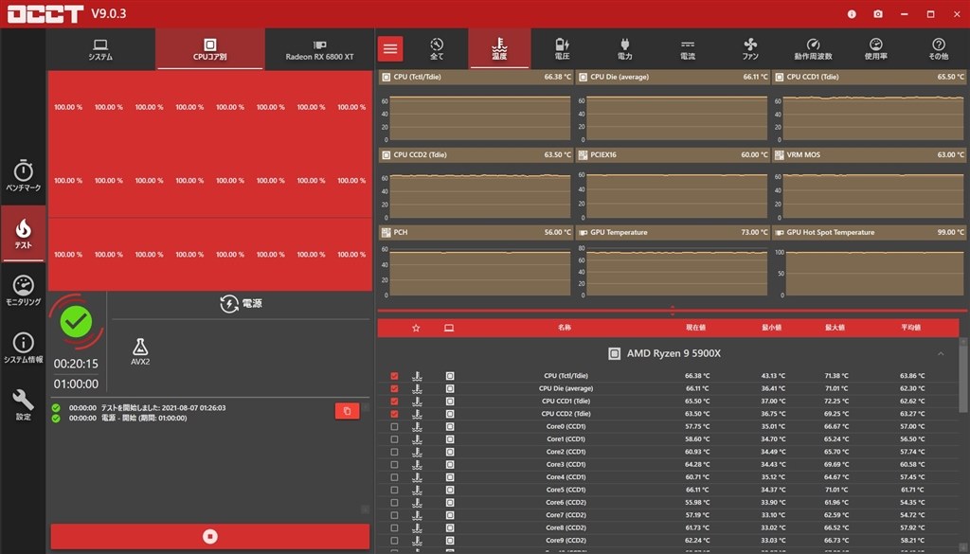The width and height of the screenshot is (970, 554).
Task: Select the 温度 (temperature) sensor tab
Action: click(499, 49)
